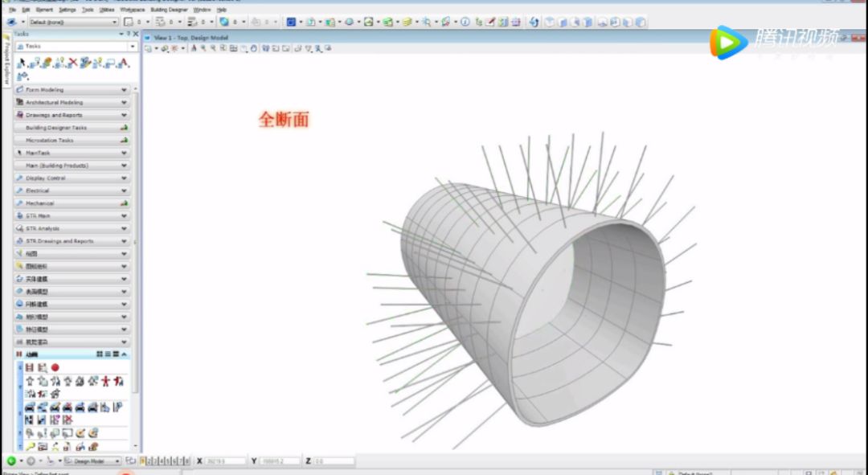Expand the Display Control task group
Screen dimensions: 868x475
coord(72,178)
